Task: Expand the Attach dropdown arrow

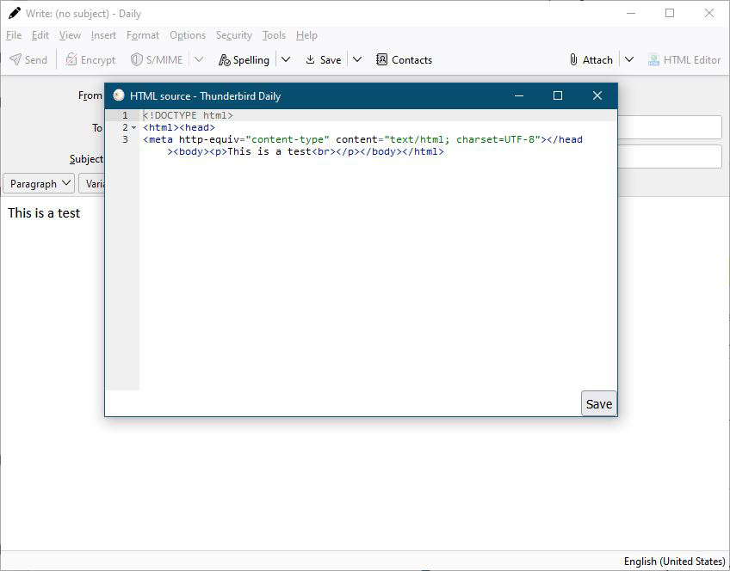Action: click(x=629, y=60)
